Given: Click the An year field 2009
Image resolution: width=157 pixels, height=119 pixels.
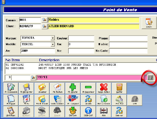Looking at the screenshot, I should click(38, 51).
